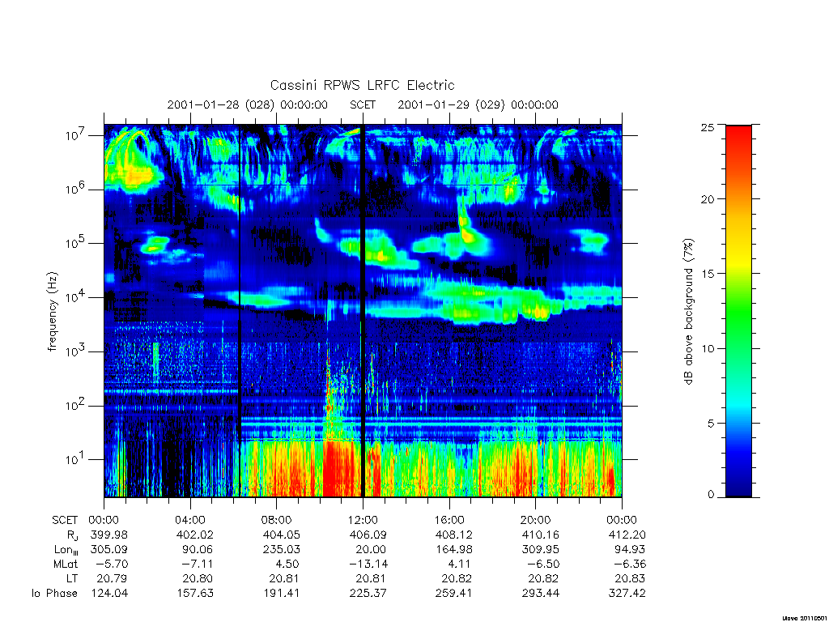
Task: Click the start time '2001-01-28 (028) 00:00:00'
Action: (x=248, y=104)
